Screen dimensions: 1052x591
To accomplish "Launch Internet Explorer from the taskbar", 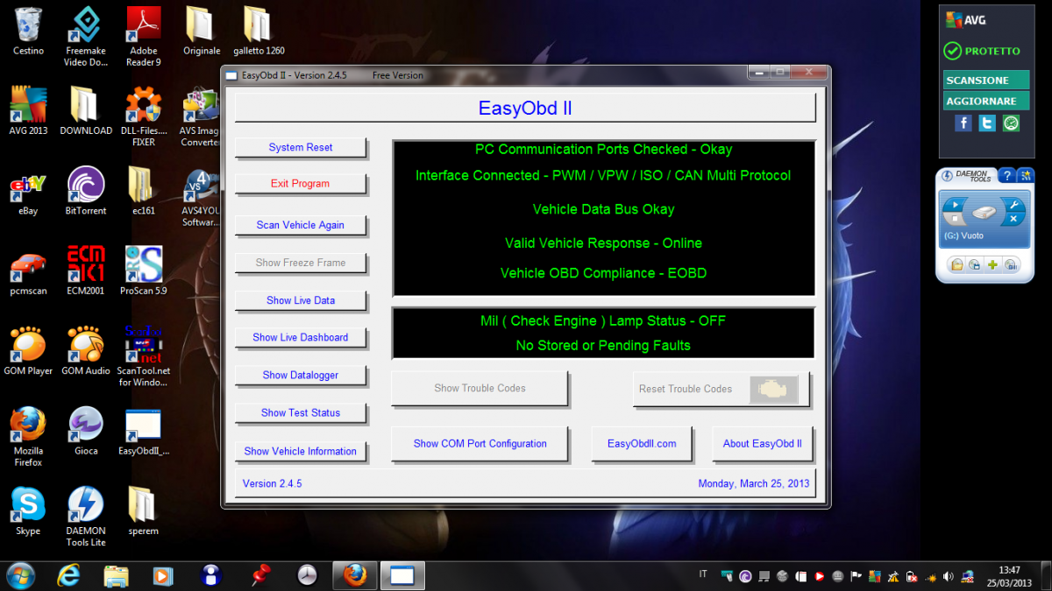I will pos(68,575).
